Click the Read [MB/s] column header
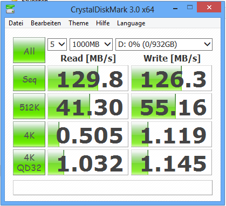The width and height of the screenshot is (226, 206). coord(88,58)
